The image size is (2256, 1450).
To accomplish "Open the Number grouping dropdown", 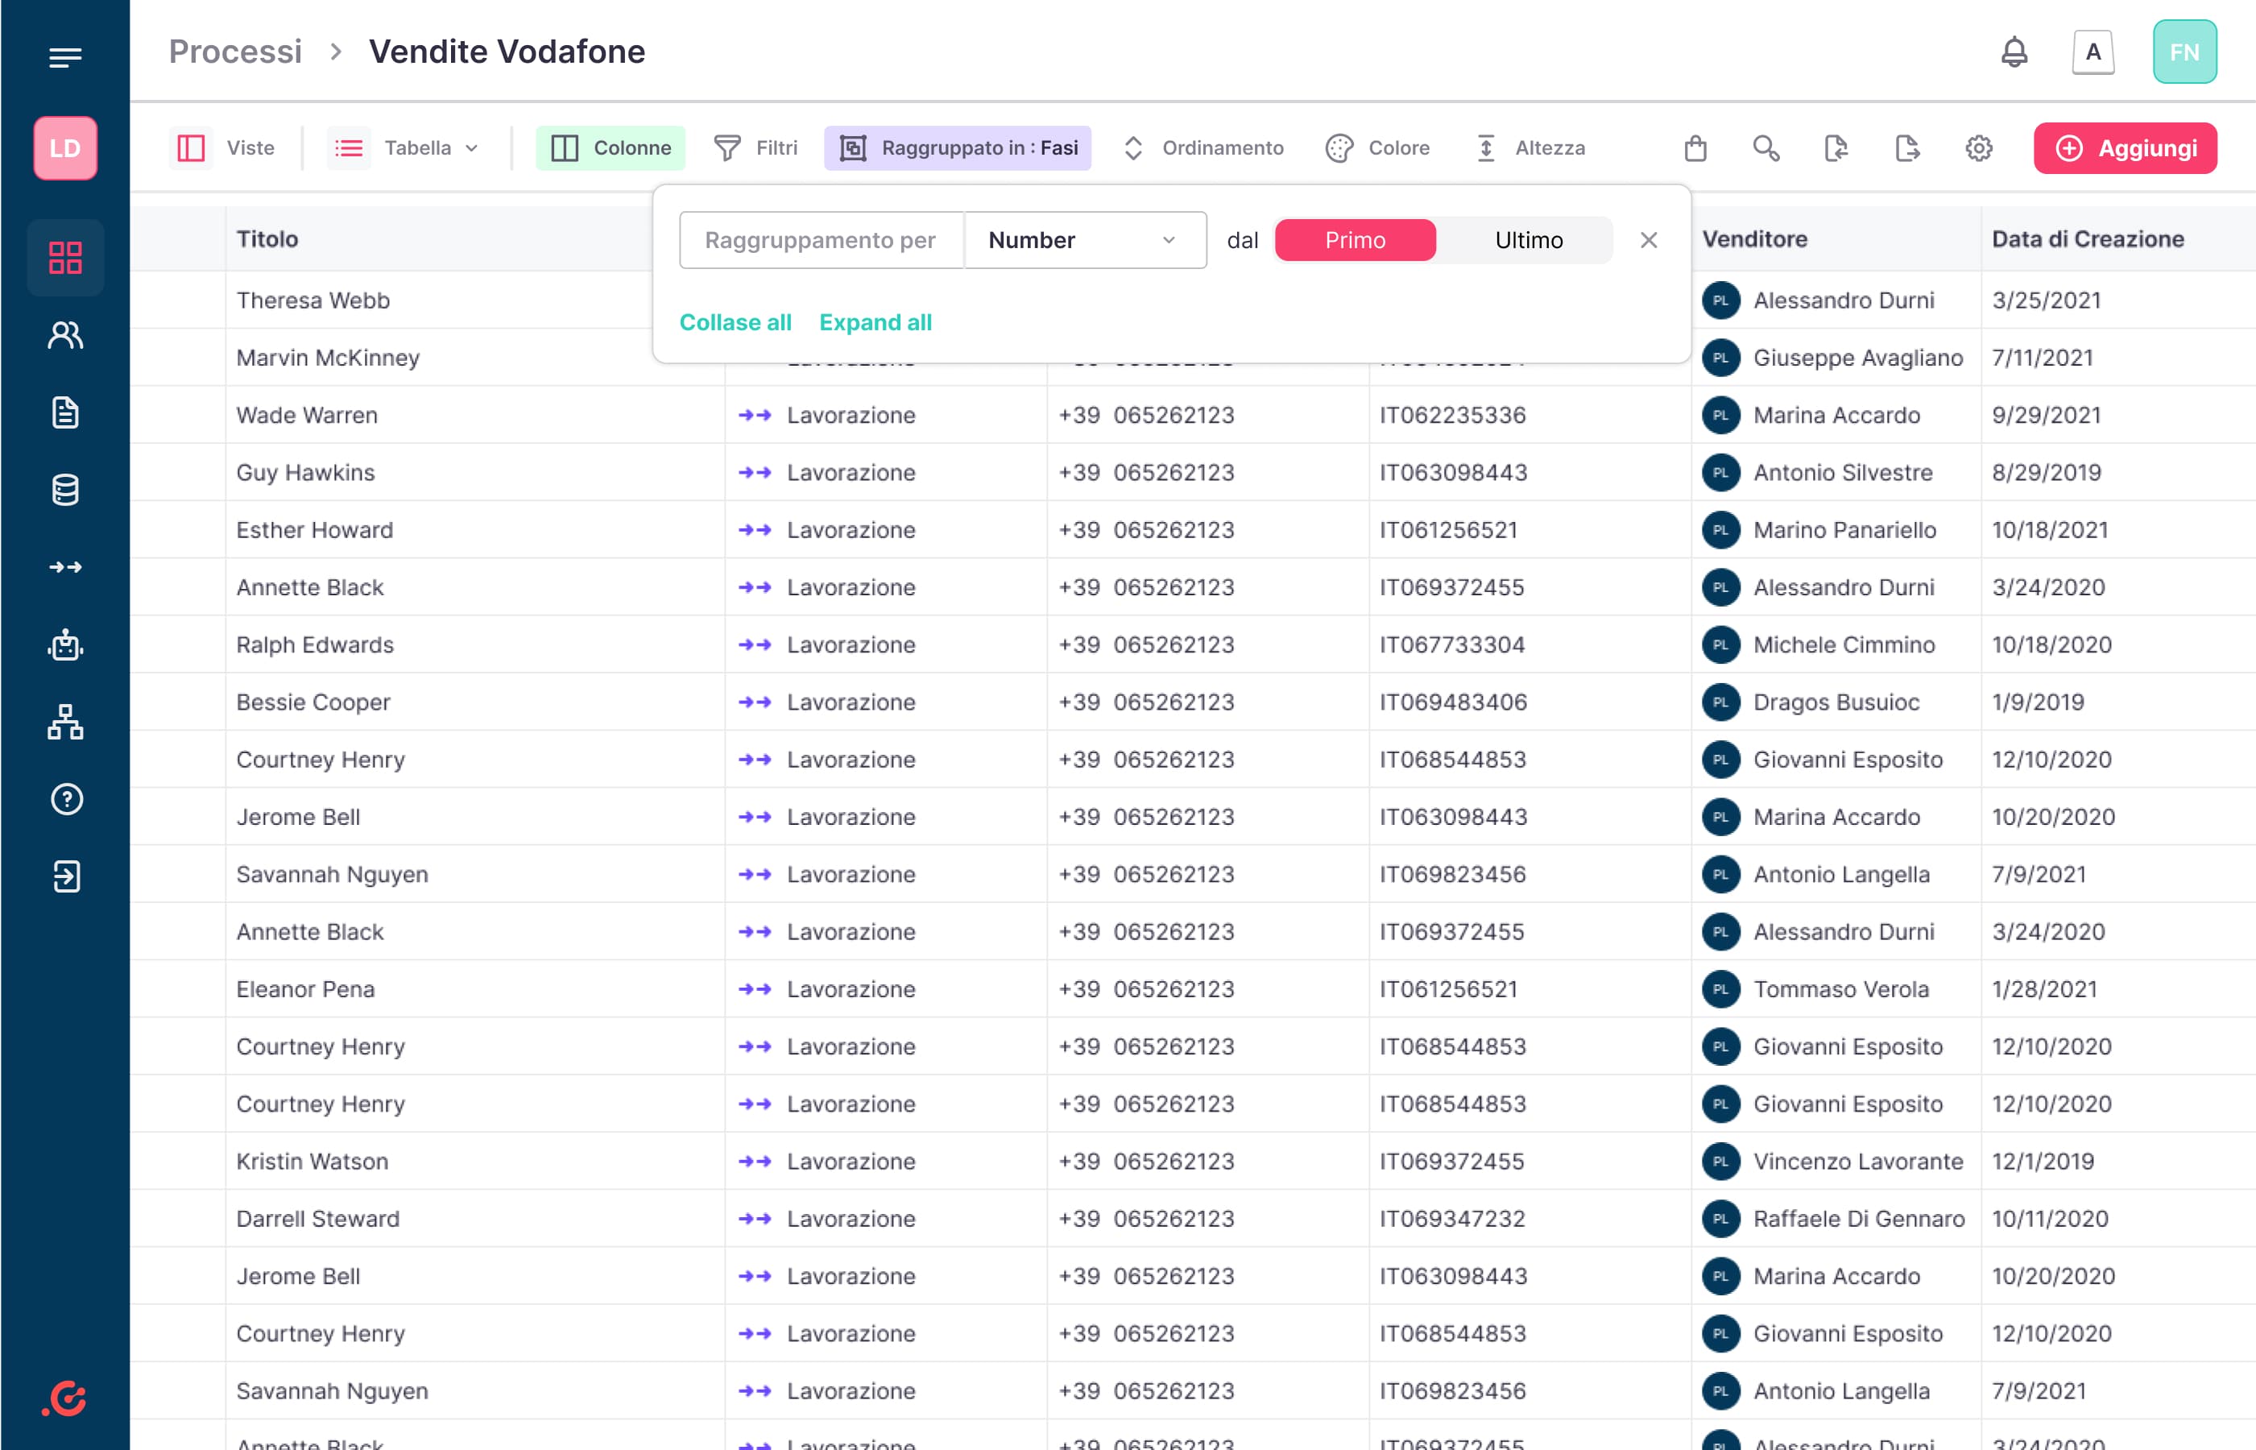I will point(1084,240).
